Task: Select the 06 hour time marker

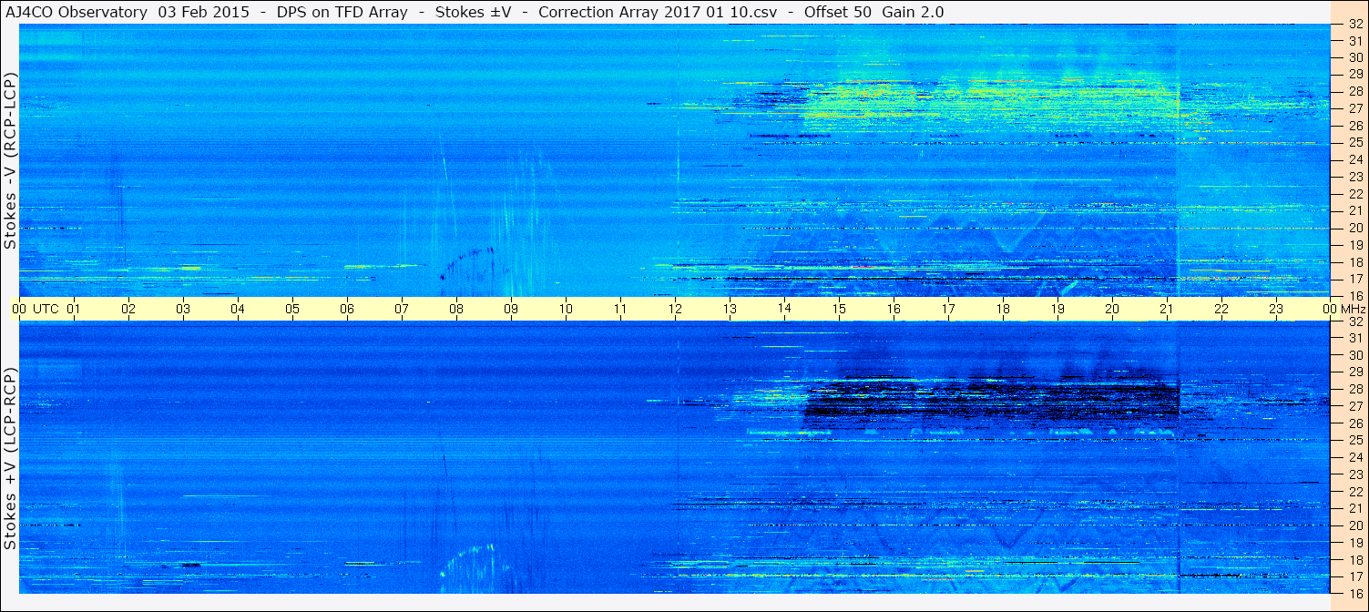Action: (x=347, y=309)
